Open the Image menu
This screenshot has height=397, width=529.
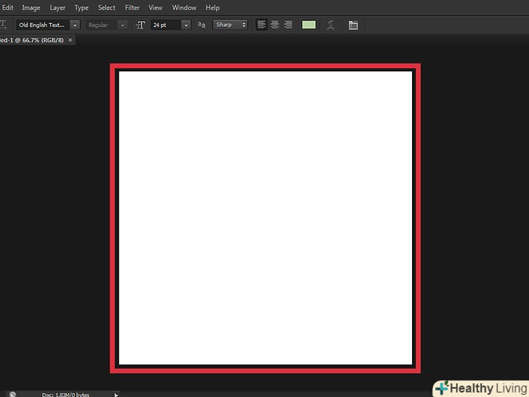(x=31, y=7)
